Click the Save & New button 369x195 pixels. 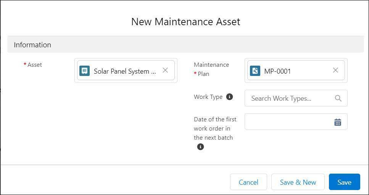tap(298, 182)
